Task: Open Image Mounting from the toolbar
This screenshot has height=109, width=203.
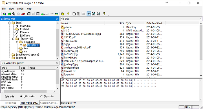Action: pos(14,14)
